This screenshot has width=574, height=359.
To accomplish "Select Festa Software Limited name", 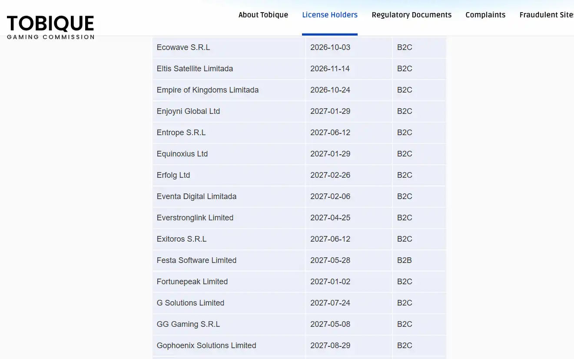I will [x=196, y=260].
